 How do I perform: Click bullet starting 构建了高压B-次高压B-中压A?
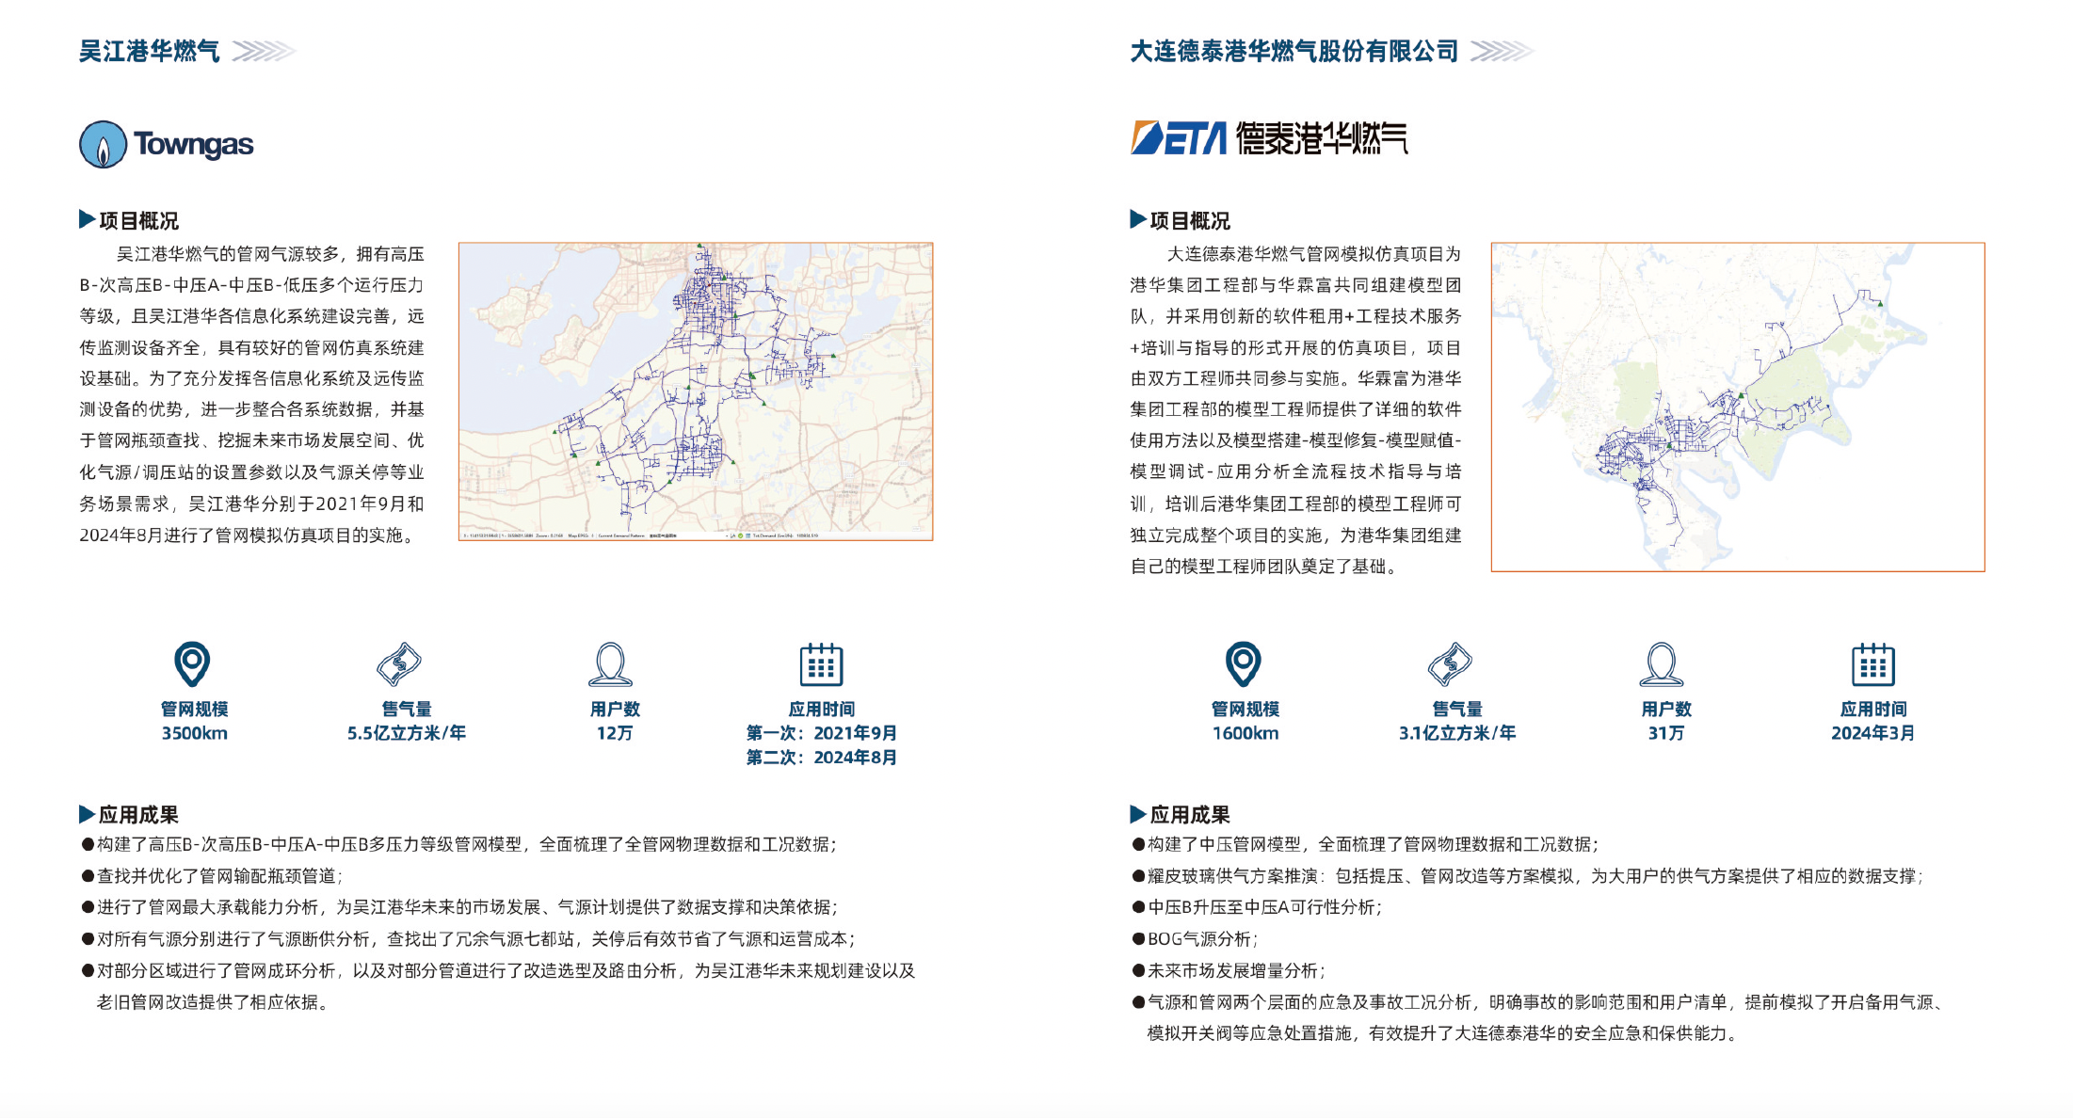458,845
